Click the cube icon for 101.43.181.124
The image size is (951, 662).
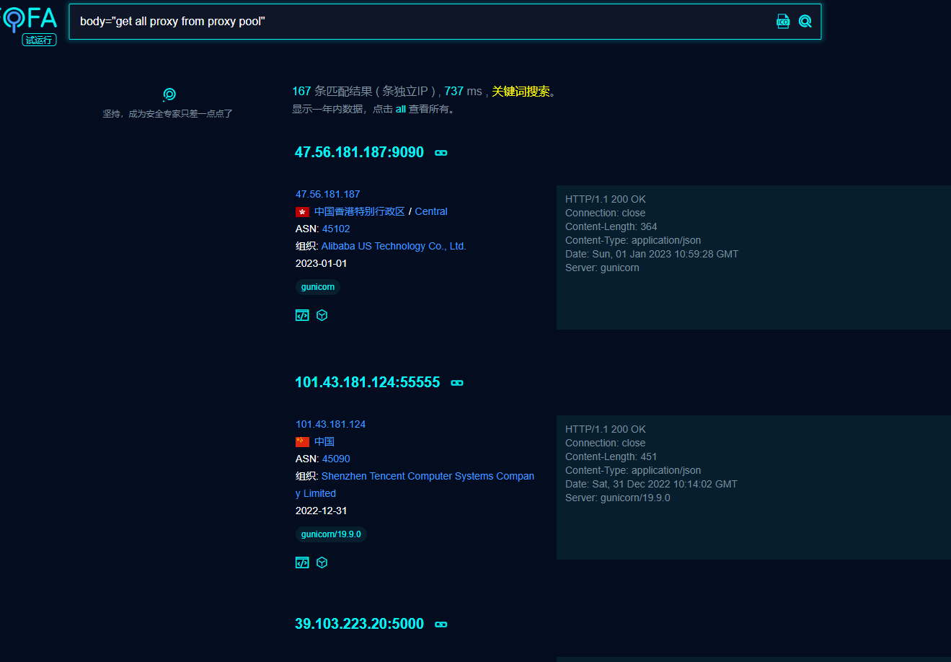pyautogui.click(x=322, y=562)
